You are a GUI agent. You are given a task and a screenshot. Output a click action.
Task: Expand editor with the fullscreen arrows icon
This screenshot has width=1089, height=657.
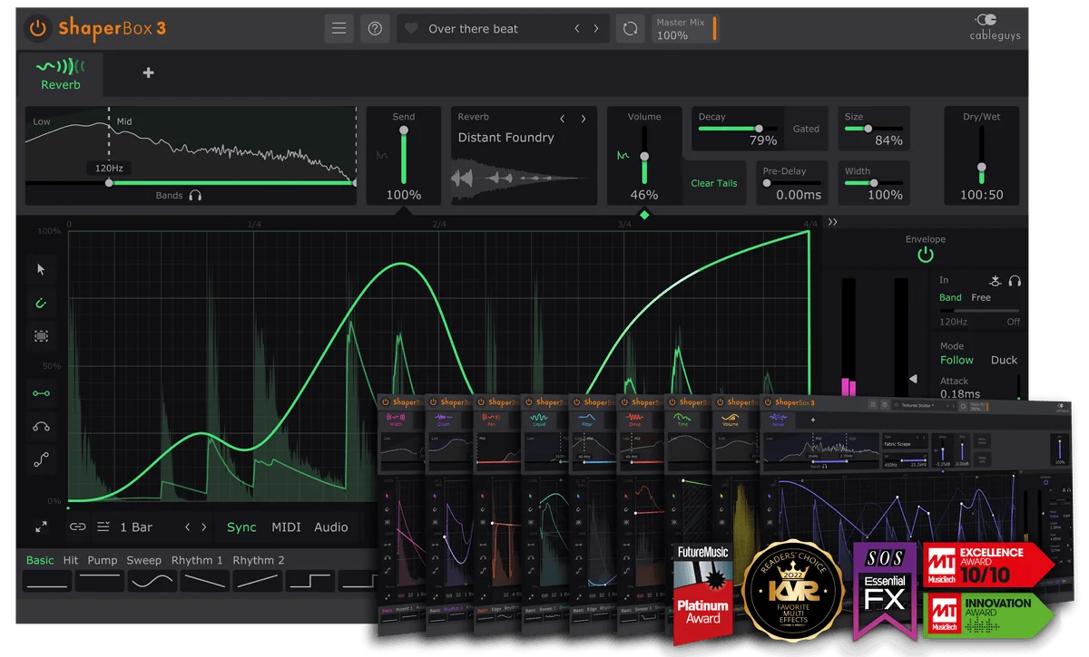click(41, 527)
